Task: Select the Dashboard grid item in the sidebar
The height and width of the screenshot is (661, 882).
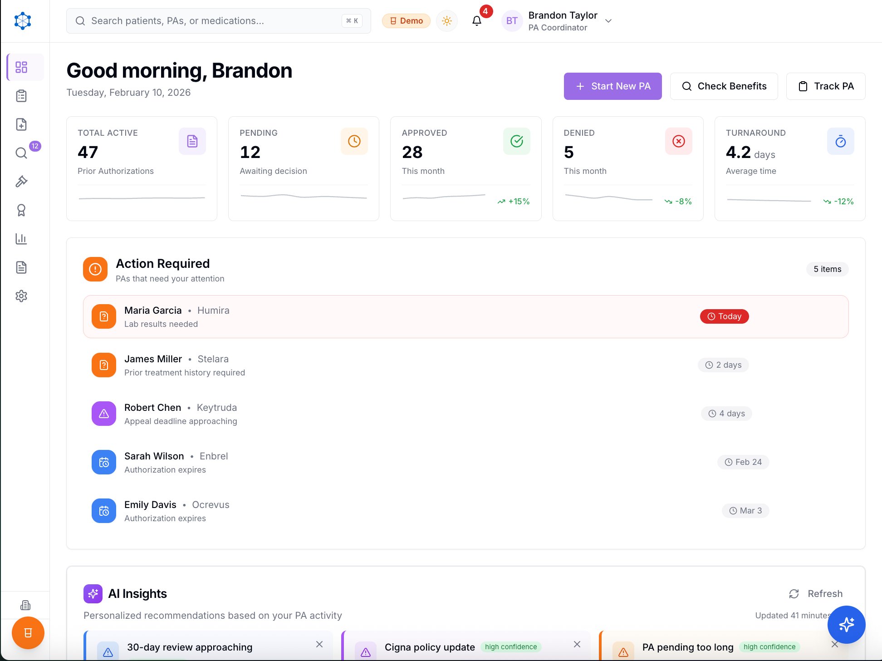Action: click(x=21, y=67)
